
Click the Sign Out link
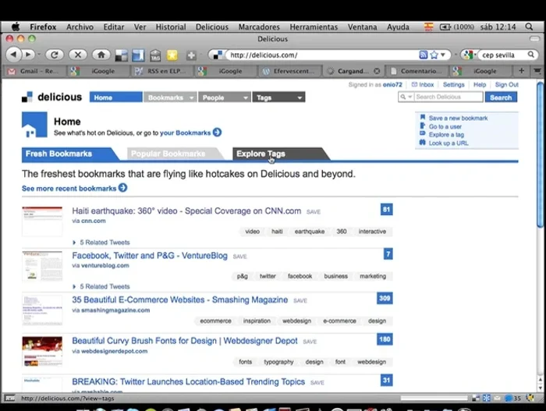[x=507, y=85]
